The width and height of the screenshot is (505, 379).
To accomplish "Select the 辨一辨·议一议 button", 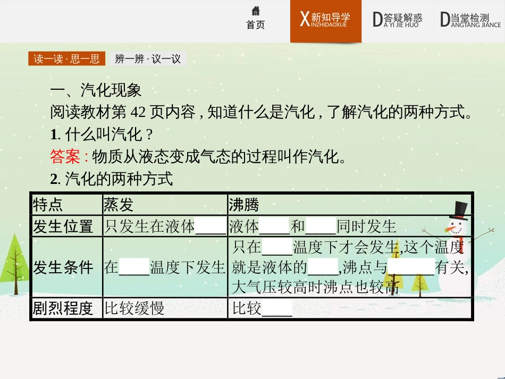I will [x=148, y=58].
